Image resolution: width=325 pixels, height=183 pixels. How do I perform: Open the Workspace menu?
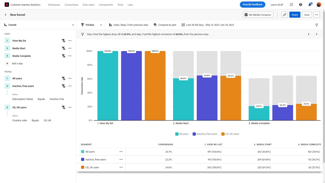[54, 5]
